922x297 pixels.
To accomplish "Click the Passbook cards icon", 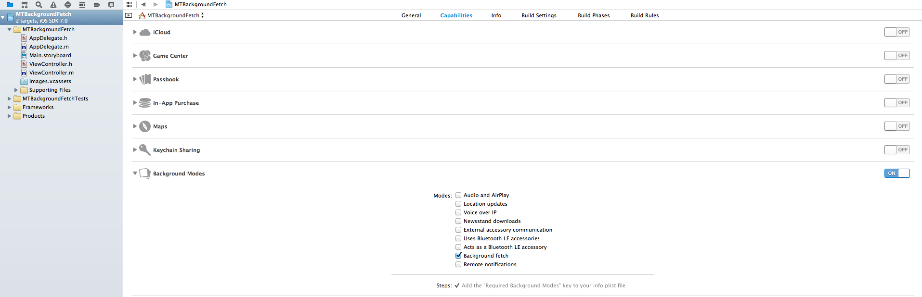I will click(145, 79).
